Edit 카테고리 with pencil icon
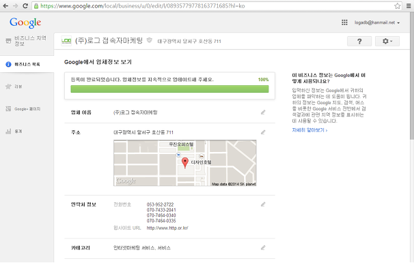Screen dimensions: 414x263 click(x=263, y=248)
